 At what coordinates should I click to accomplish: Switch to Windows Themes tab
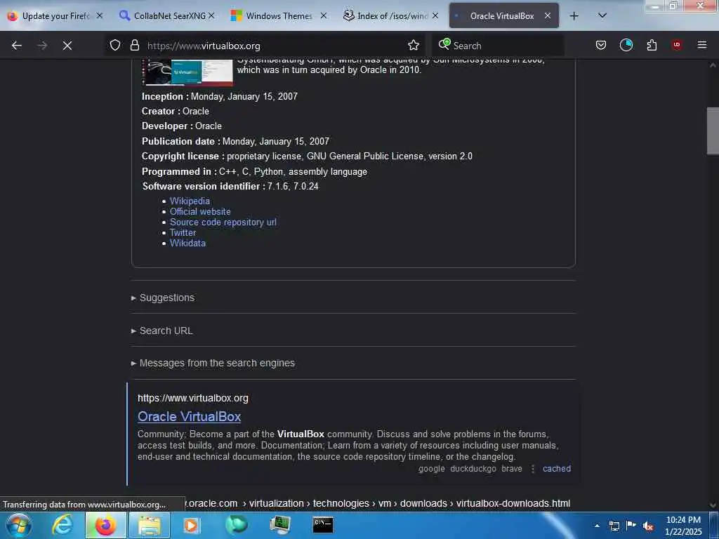point(277,16)
